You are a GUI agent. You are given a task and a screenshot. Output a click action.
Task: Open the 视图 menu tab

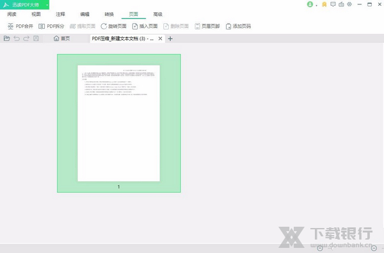pyautogui.click(x=36, y=14)
